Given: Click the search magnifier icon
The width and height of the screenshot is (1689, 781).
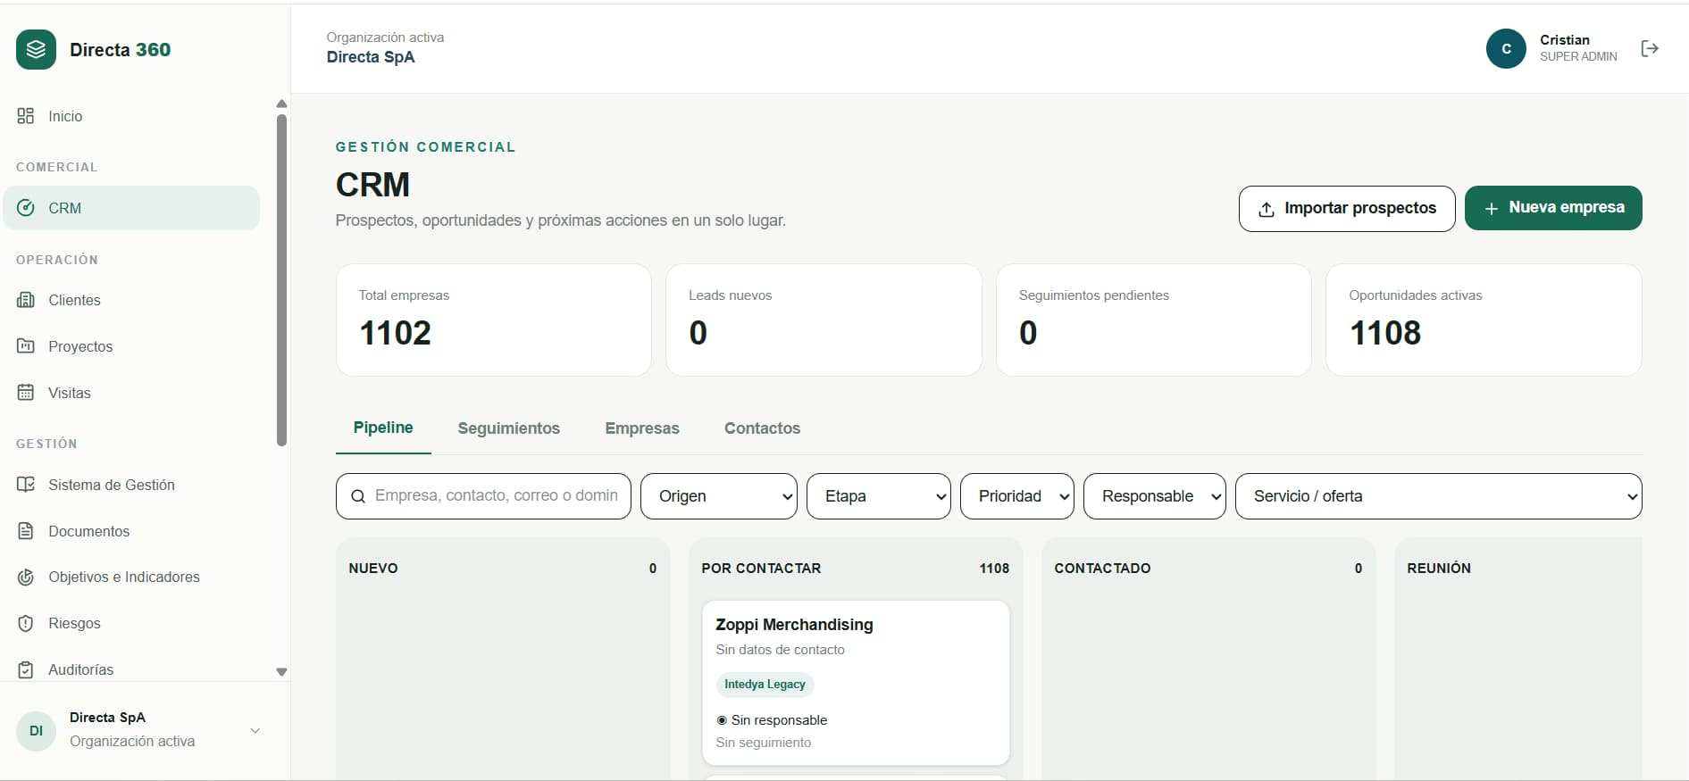Looking at the screenshot, I should [358, 496].
